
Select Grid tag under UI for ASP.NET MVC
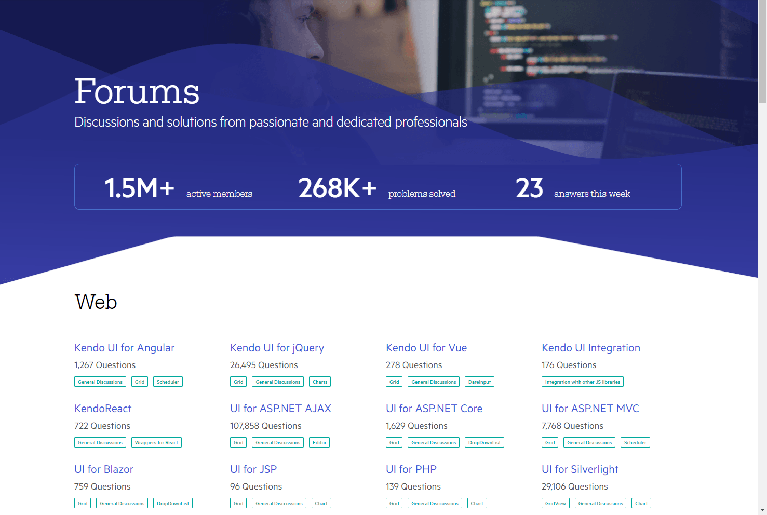550,442
